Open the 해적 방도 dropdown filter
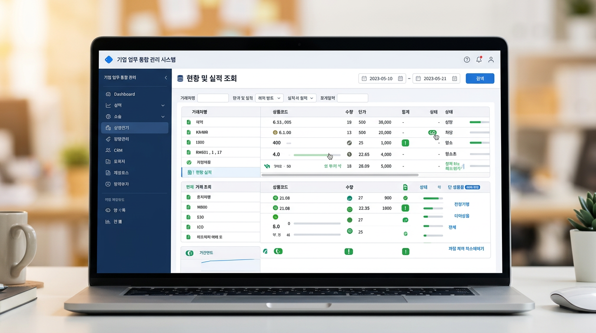This screenshot has width=596, height=333. coord(269,98)
